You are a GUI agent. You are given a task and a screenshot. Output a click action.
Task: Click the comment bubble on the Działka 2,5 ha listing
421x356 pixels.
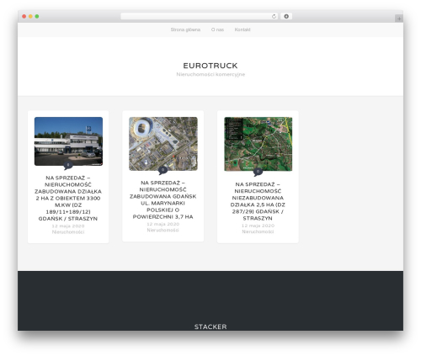(258, 172)
